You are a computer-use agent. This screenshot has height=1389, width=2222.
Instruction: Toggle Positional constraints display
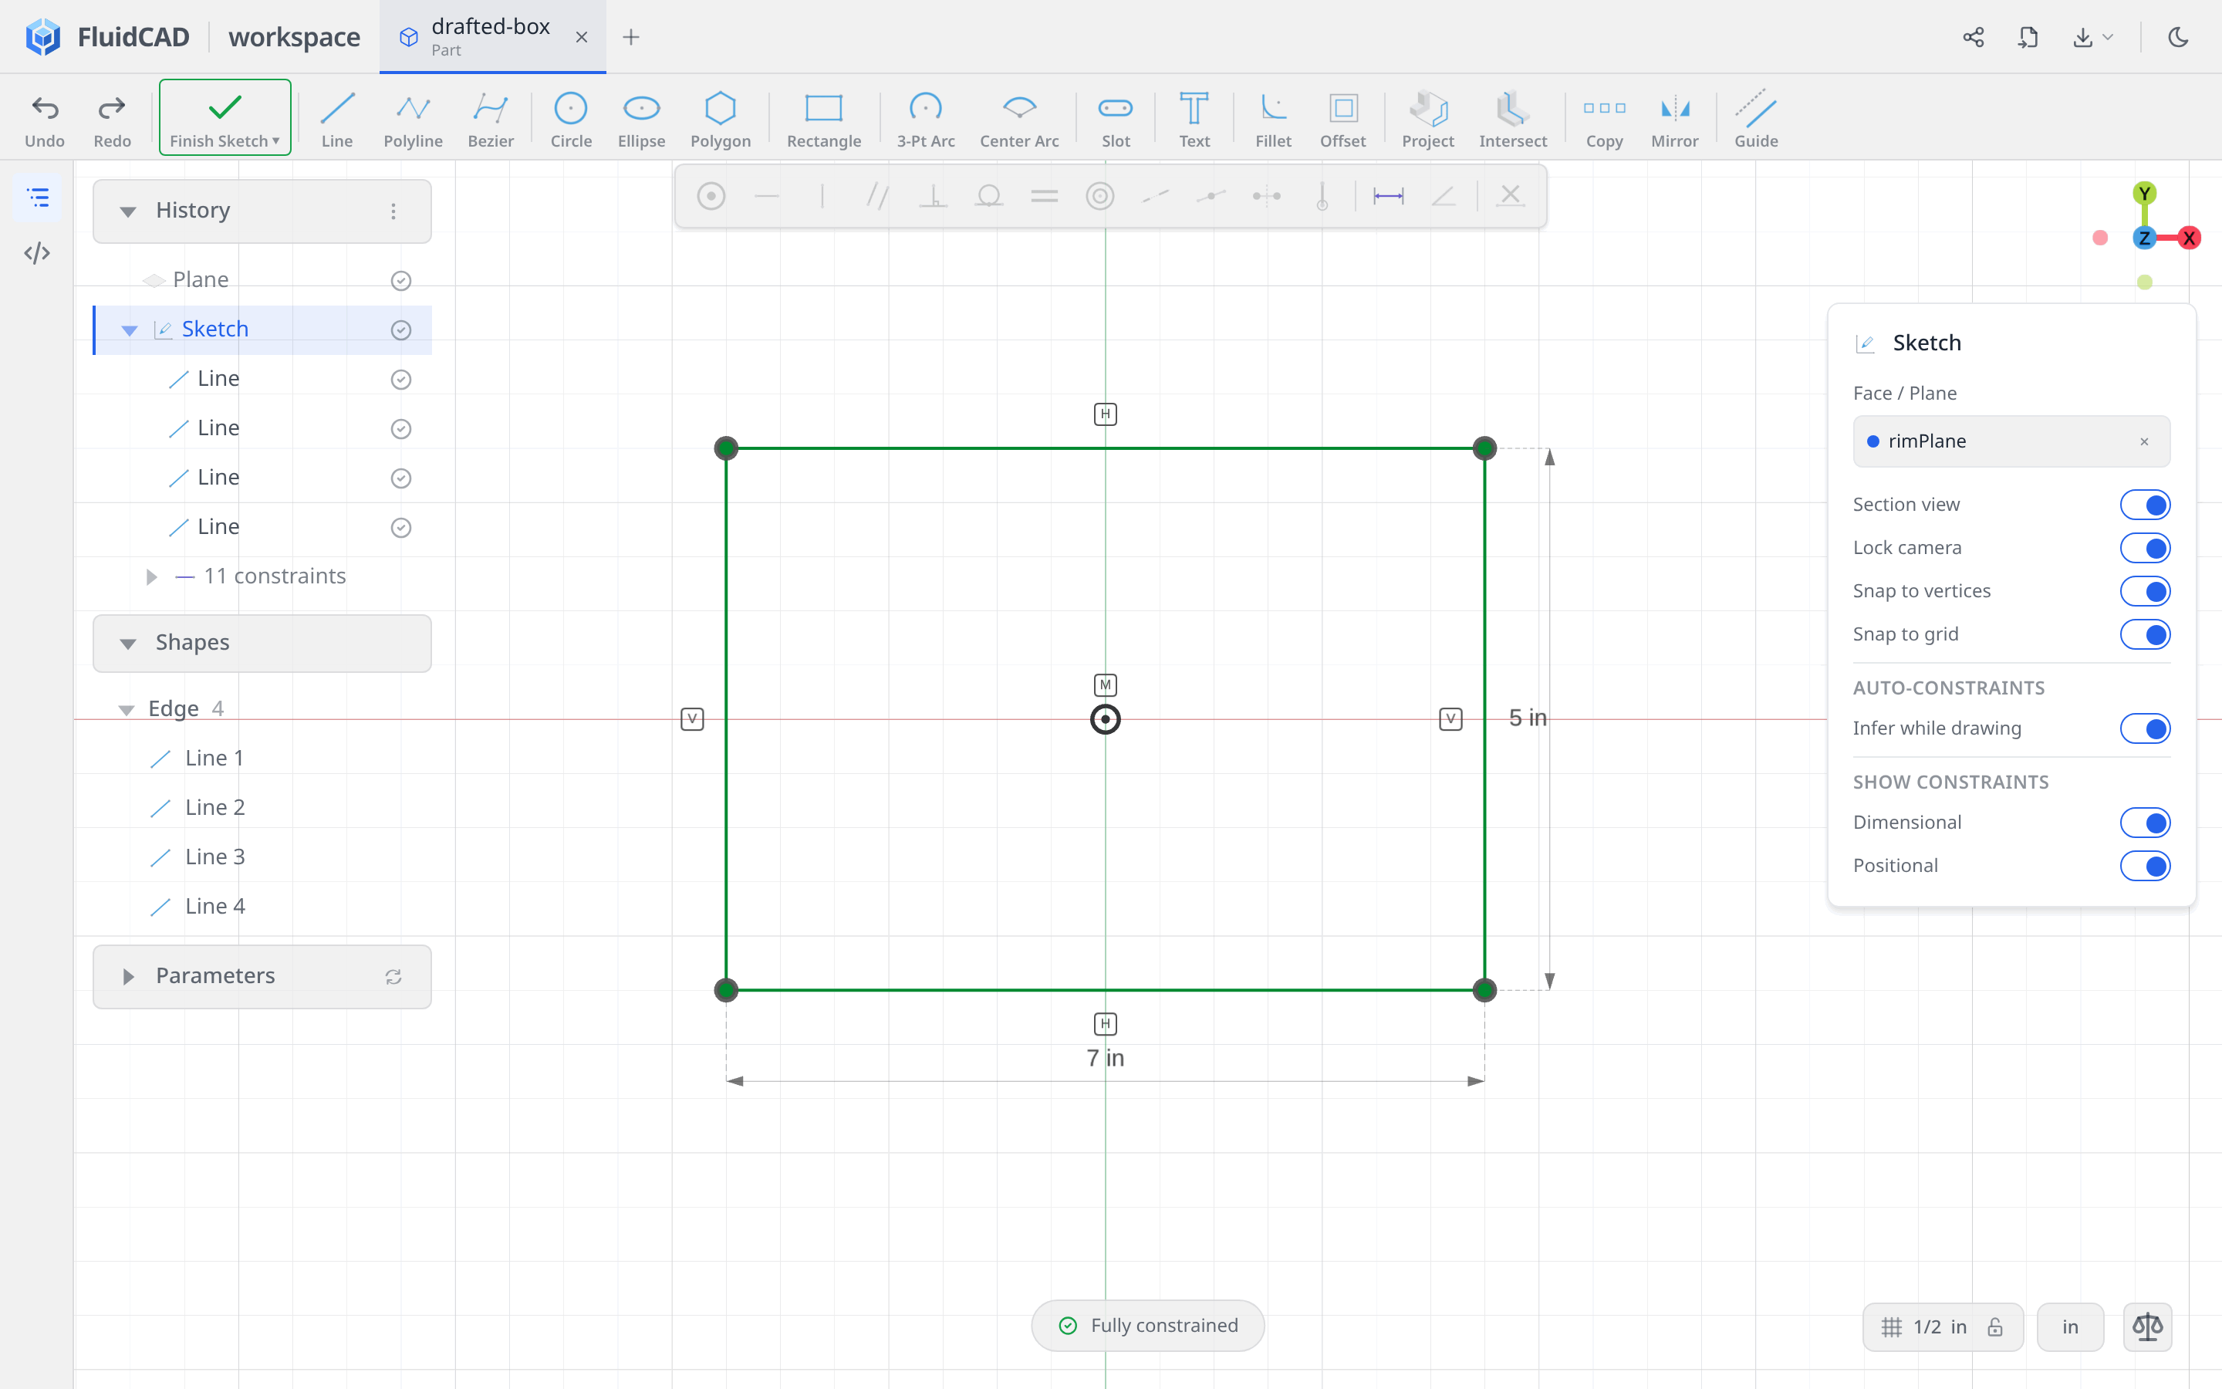pos(2145,865)
